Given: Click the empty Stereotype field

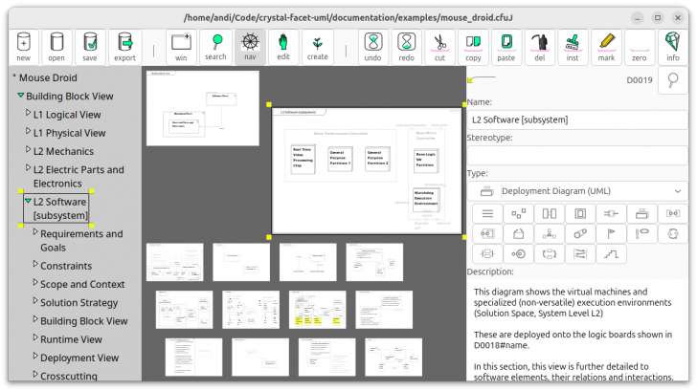Looking at the screenshot, I should (x=577, y=155).
